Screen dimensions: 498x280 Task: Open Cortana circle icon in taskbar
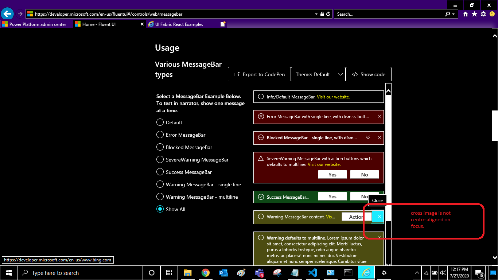pos(152,273)
